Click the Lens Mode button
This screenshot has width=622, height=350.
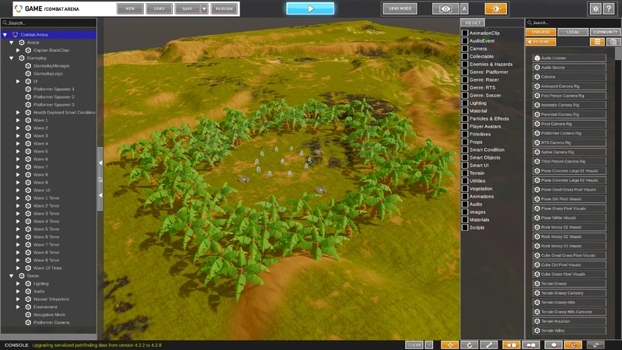[x=400, y=9]
